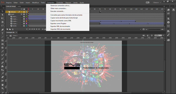Toggle visibility of the mask layer
This screenshot has width=176, height=94.
click(x=21, y=14)
